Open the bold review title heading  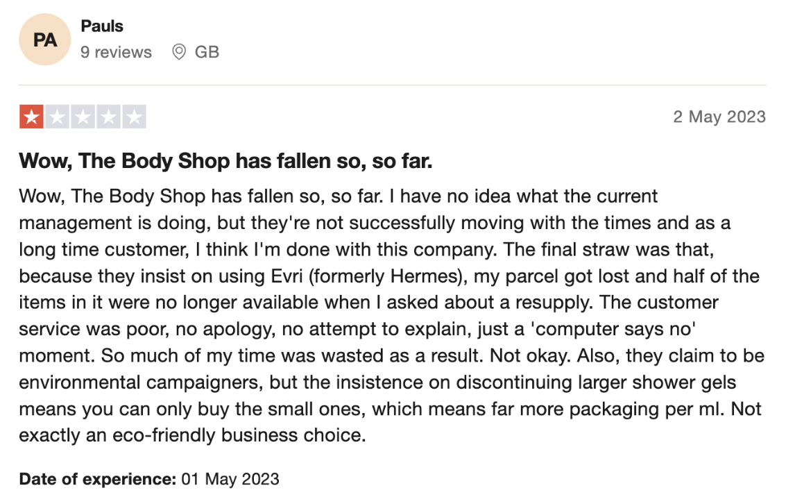point(225,161)
